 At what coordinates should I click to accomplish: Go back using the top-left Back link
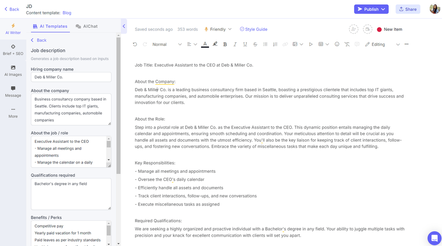point(11,9)
